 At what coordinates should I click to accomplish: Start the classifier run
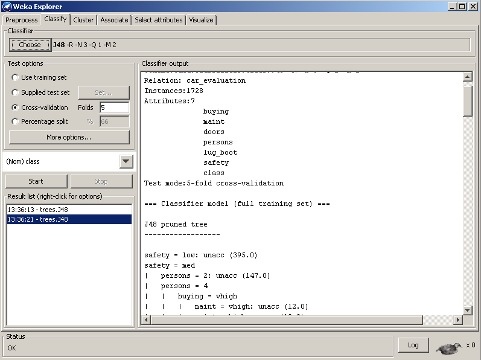(x=36, y=181)
